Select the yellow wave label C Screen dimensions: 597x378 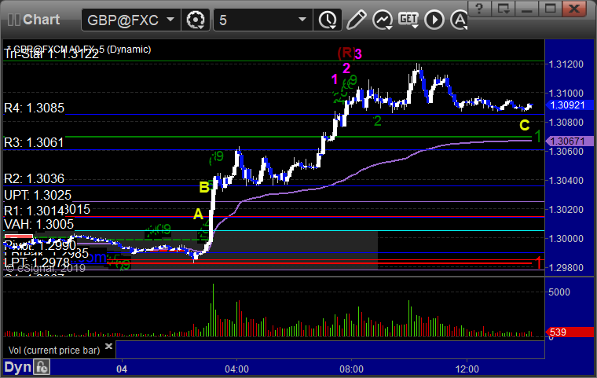coord(524,125)
